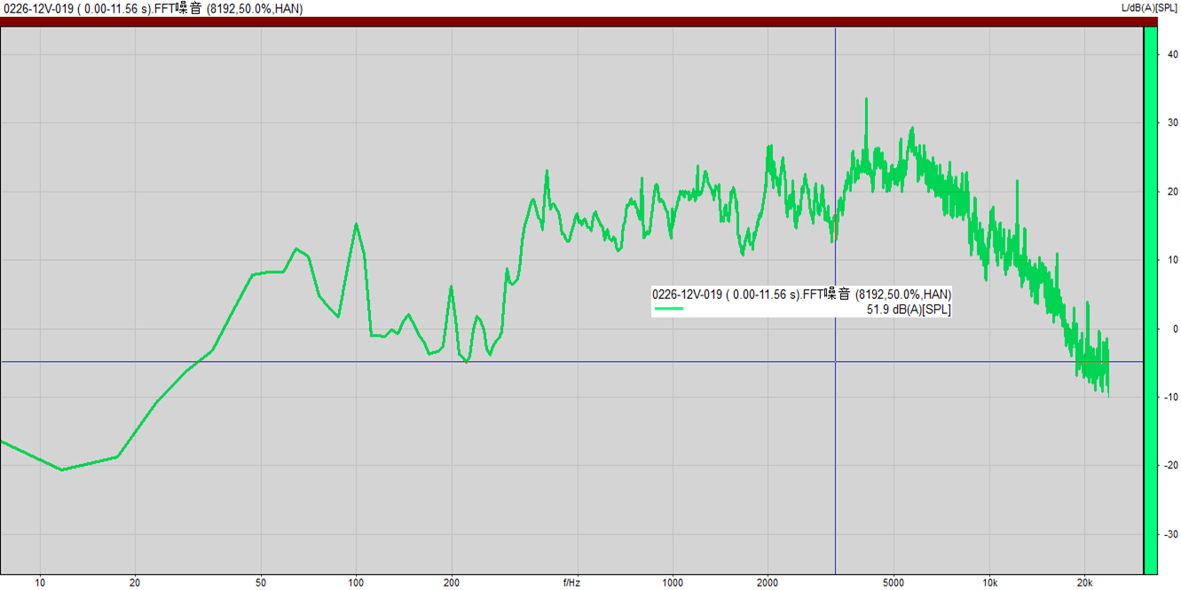Click the -30 tick on the y-axis

coord(1171,534)
